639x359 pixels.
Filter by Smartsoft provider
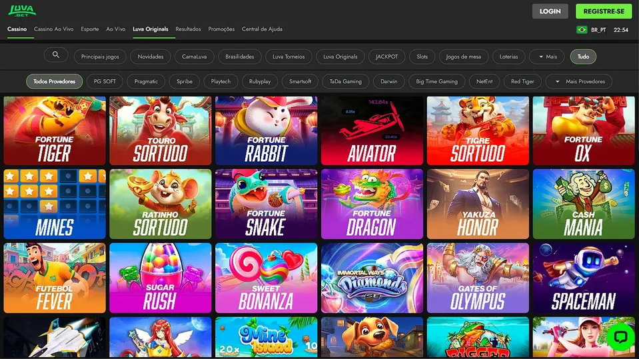point(300,81)
